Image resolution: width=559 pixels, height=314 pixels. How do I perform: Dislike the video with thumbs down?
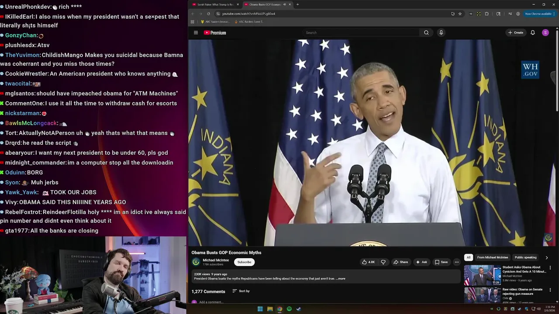[383, 262]
